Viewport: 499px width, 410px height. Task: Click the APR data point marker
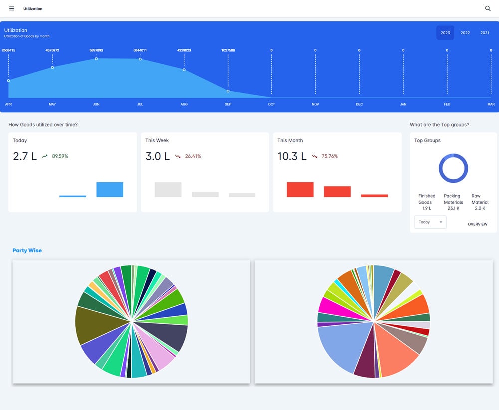coord(9,80)
